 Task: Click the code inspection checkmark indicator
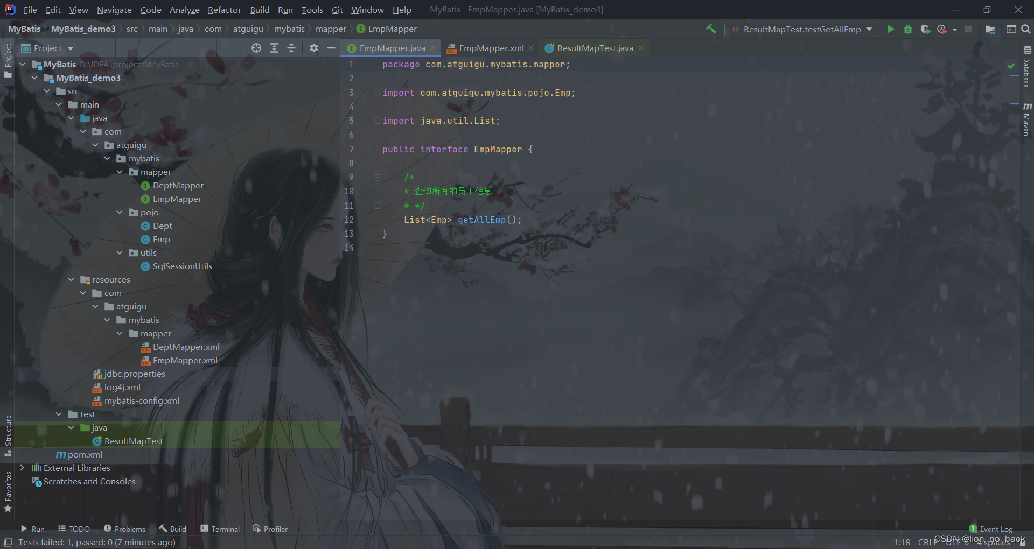(1011, 66)
